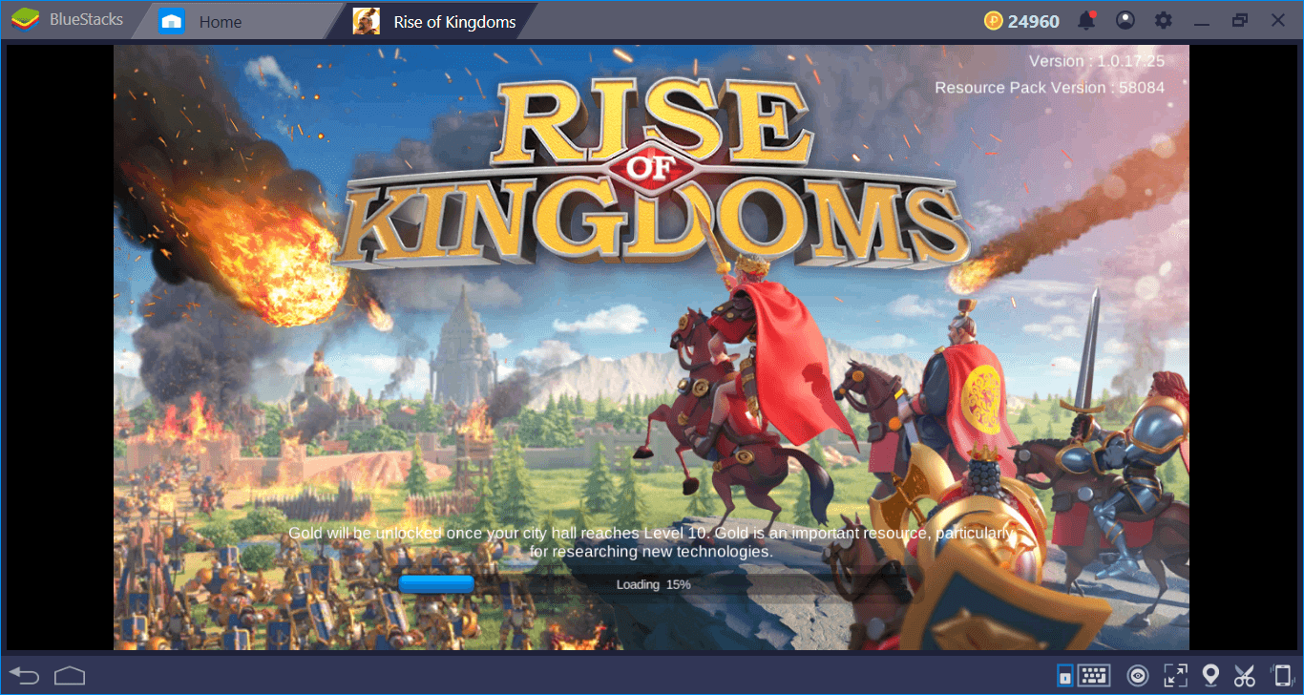Enter fullscreen mode

1175,676
